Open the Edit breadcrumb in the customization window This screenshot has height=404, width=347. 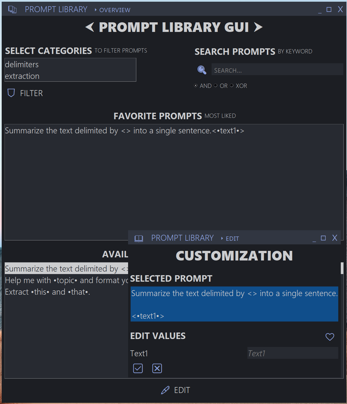tap(232, 238)
